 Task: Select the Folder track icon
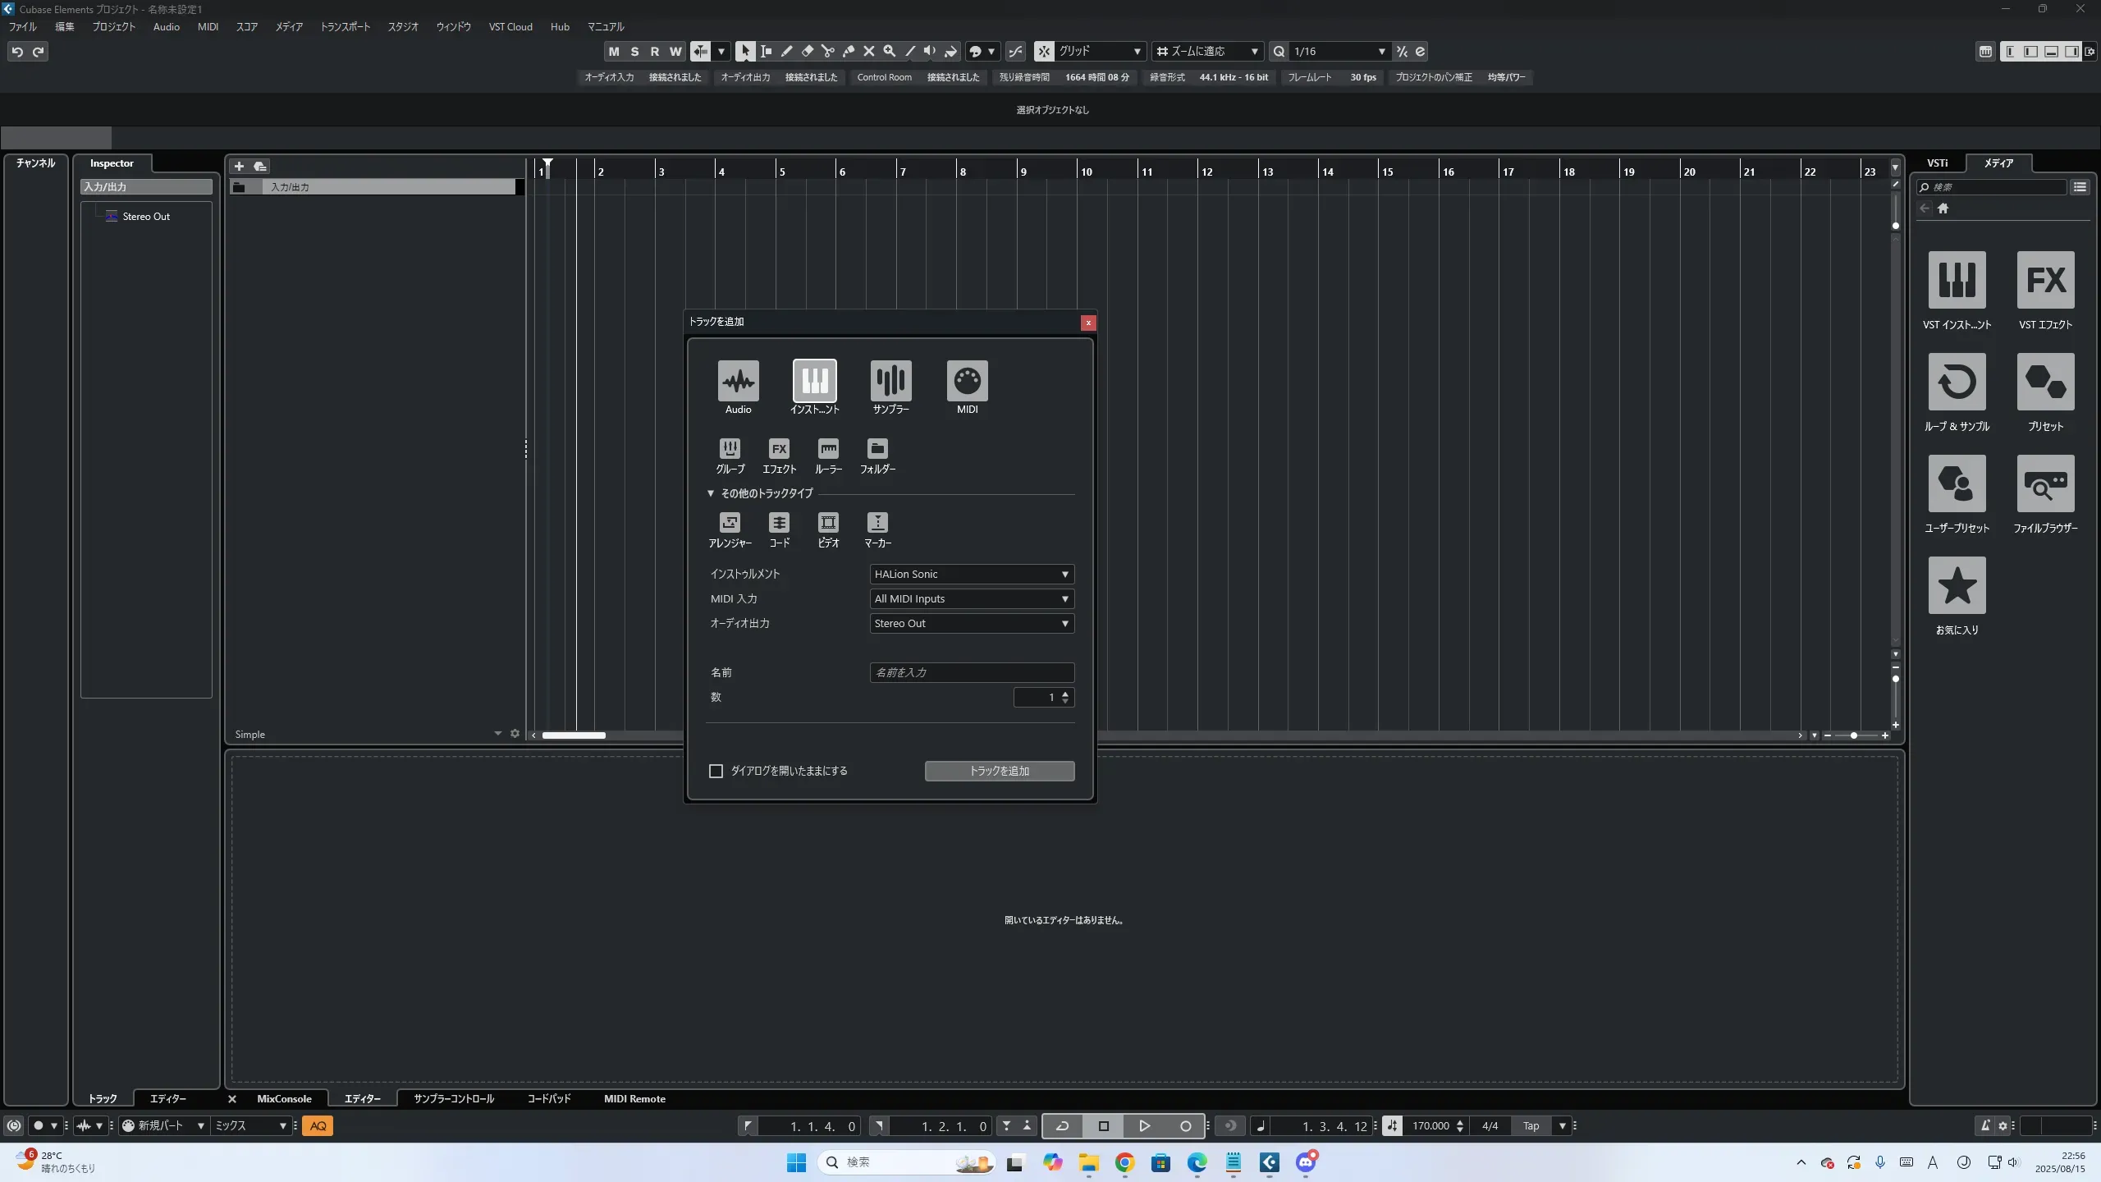click(877, 449)
